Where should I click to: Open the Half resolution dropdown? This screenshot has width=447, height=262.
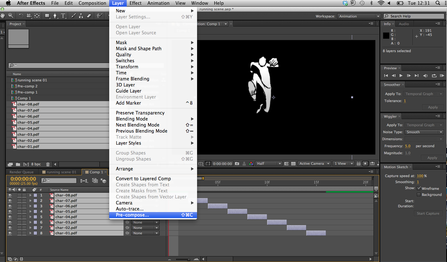click(269, 164)
